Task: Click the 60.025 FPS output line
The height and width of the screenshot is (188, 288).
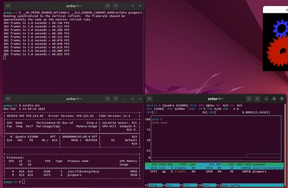Action: (36, 54)
